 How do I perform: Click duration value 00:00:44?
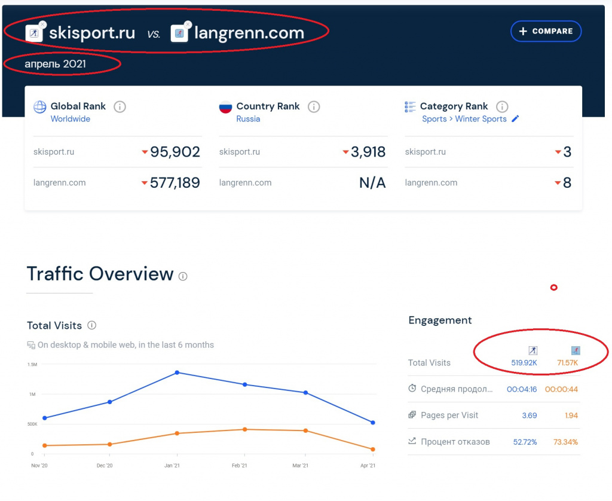561,389
